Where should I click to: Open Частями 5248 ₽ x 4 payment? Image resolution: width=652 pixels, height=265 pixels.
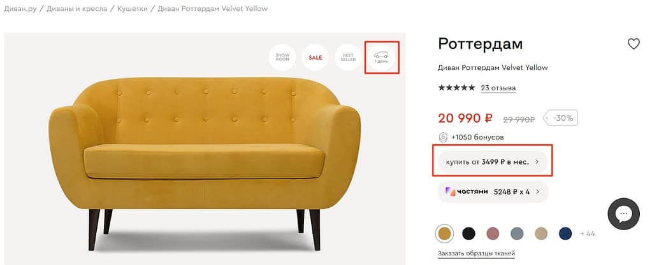click(x=493, y=191)
